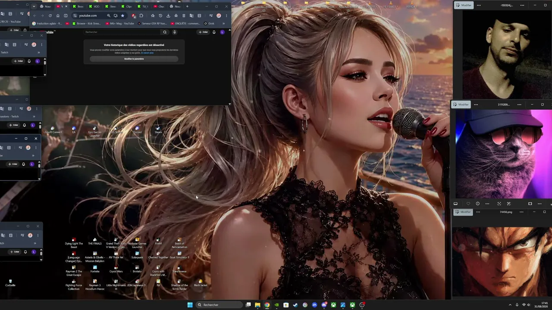This screenshot has width=552, height=310.
Task: Select the 'Stre' Kick tab
Action: tap(111, 6)
